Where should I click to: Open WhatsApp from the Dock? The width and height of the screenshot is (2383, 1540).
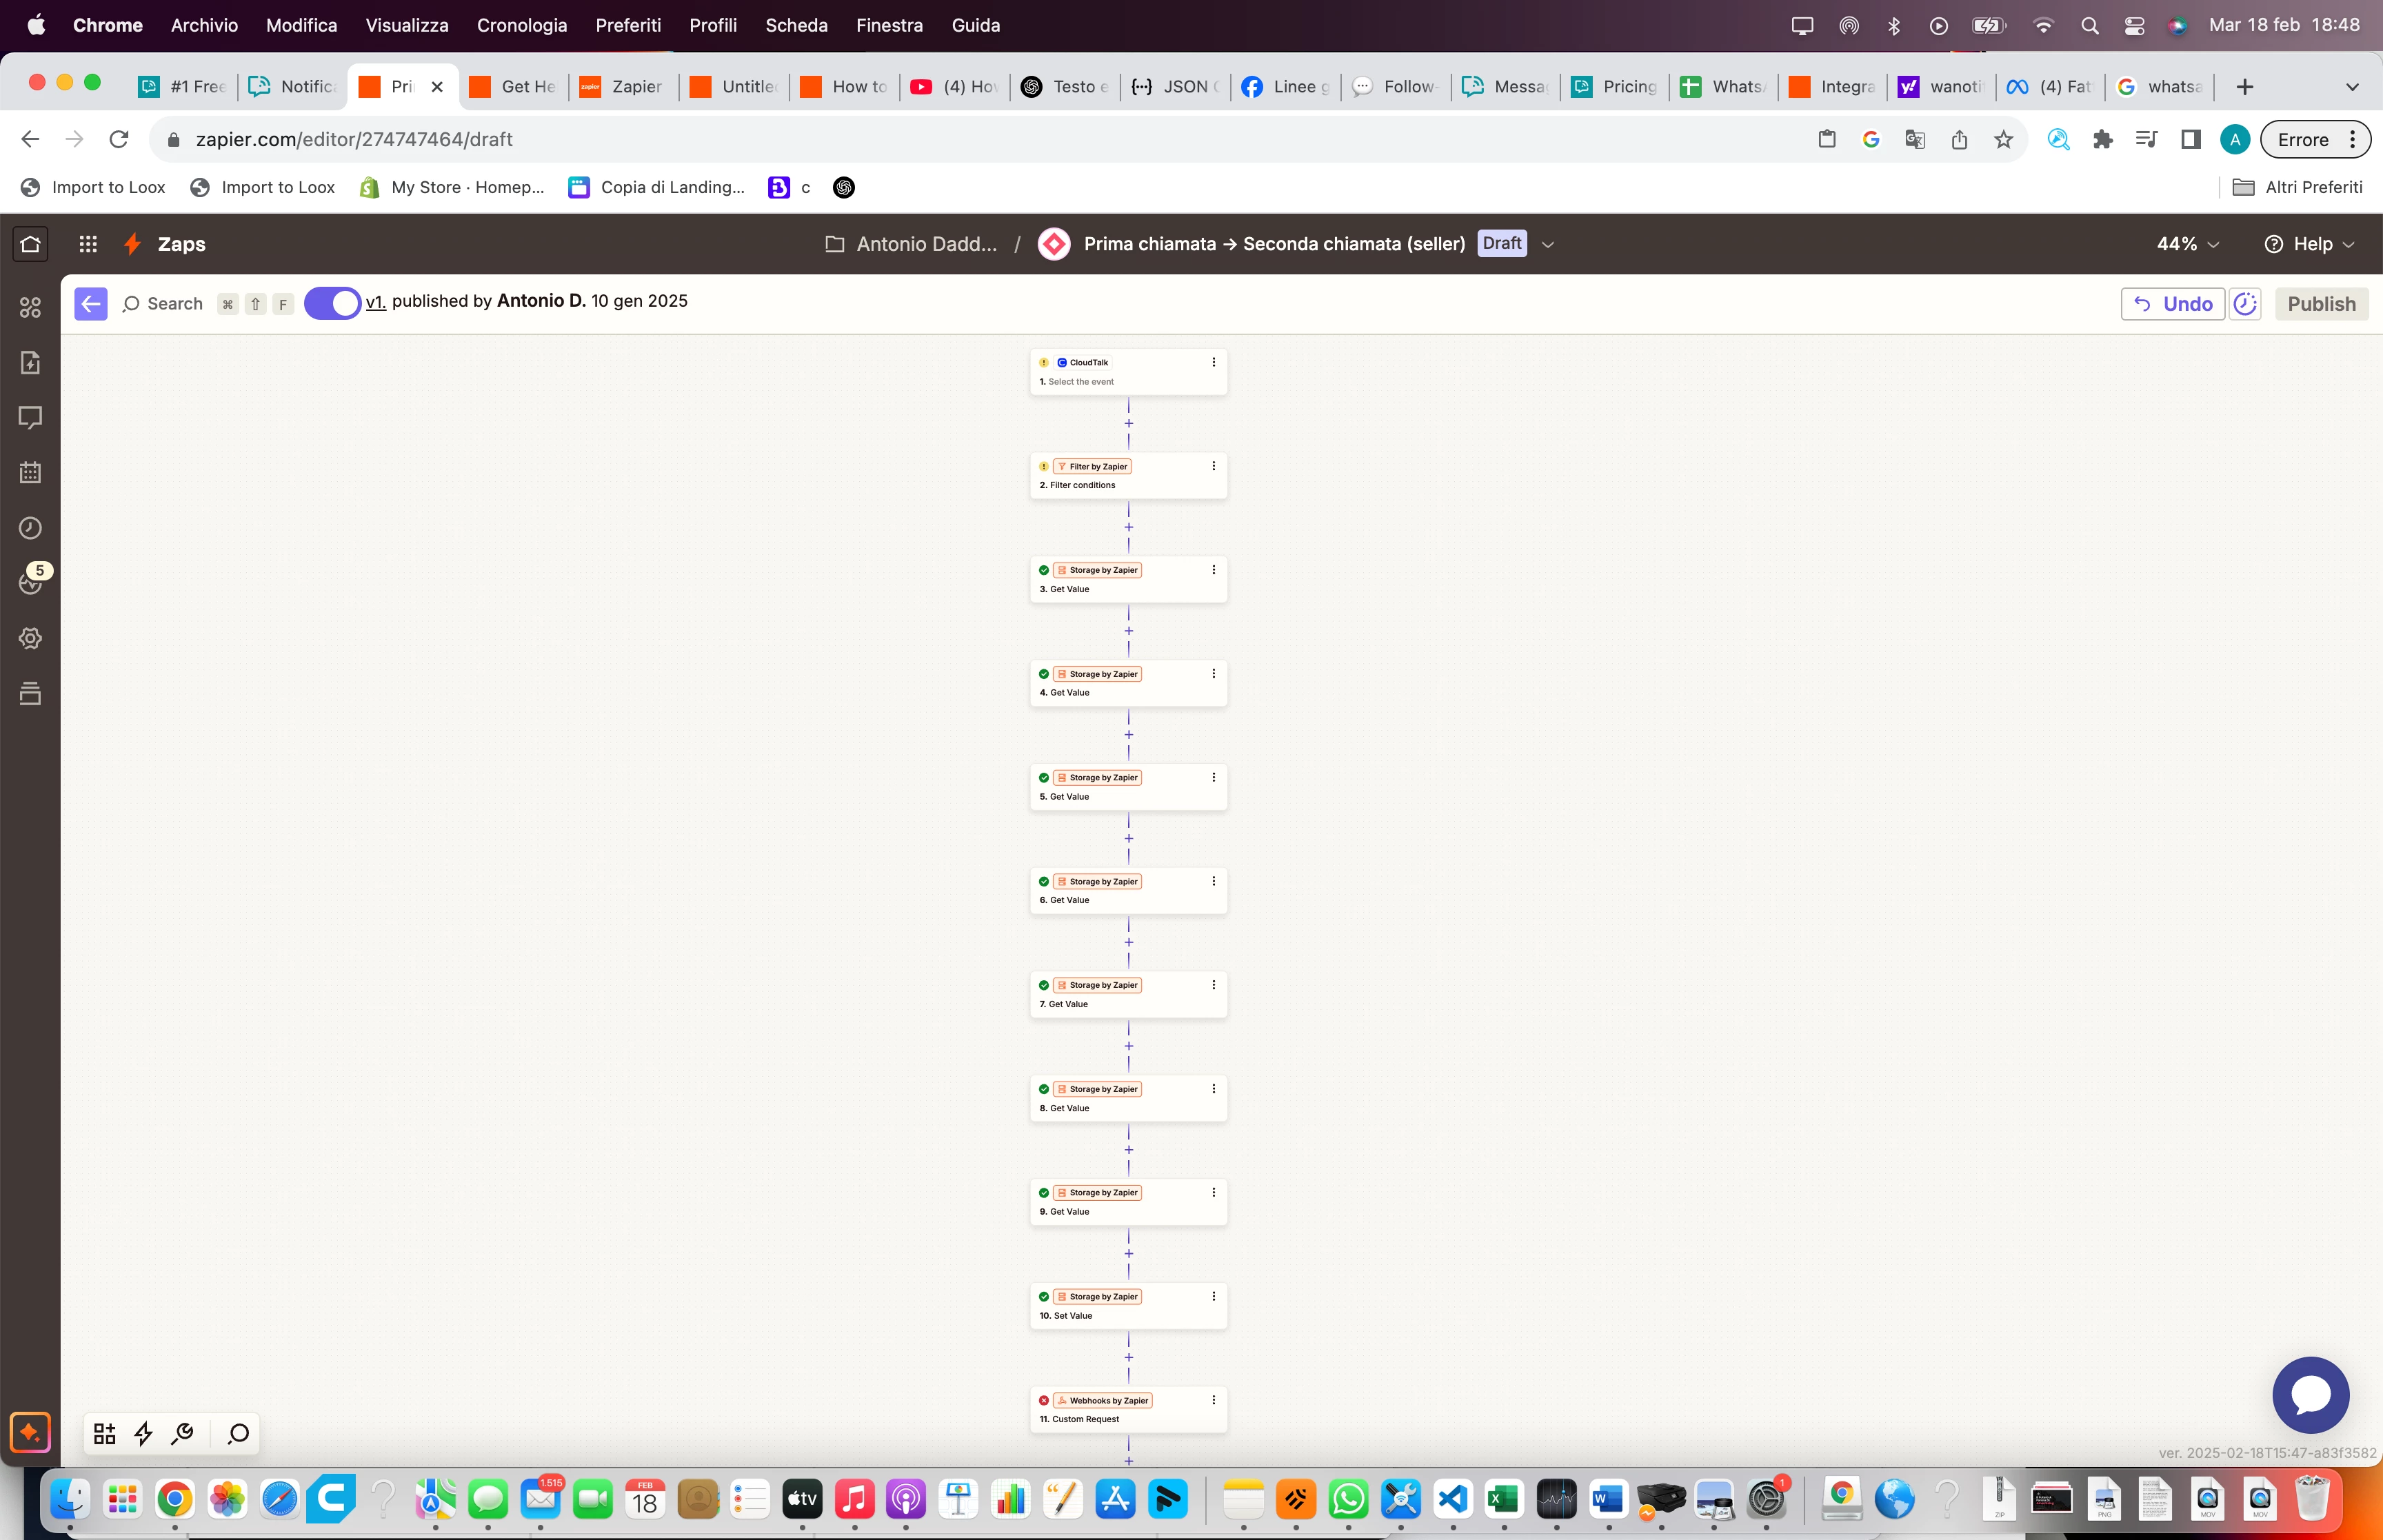1348,1499
